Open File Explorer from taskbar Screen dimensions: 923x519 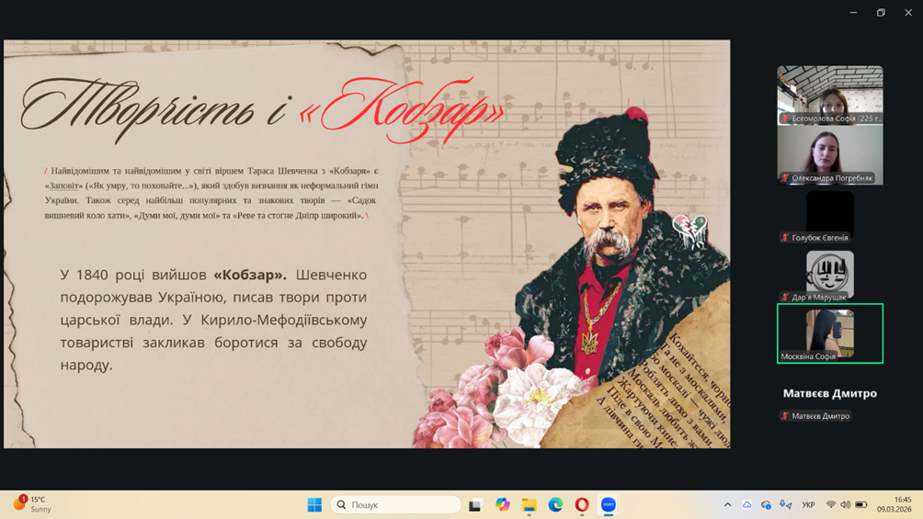pos(529,504)
